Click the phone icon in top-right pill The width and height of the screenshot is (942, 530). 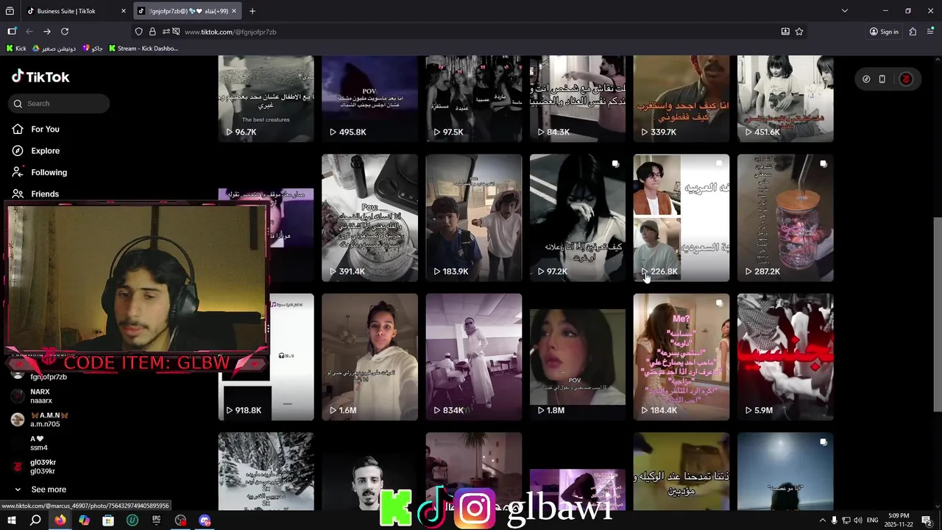coord(882,79)
